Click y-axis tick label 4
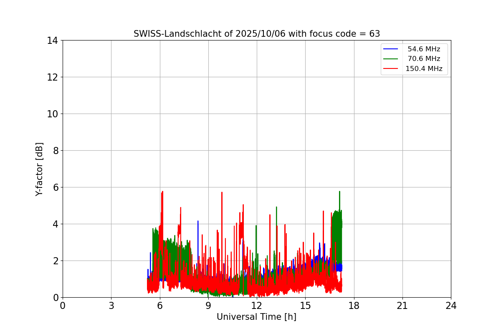501x334 pixels. point(56,224)
